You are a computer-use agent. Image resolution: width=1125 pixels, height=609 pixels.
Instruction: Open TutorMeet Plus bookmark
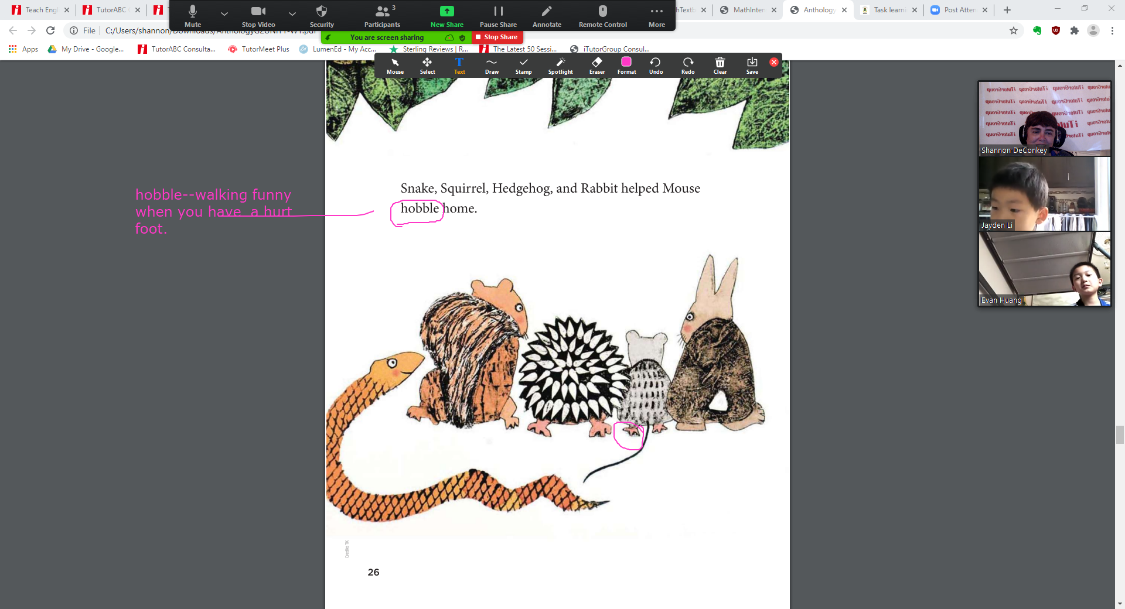click(258, 49)
